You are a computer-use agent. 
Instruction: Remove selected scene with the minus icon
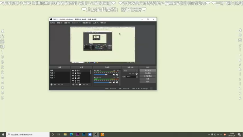tap(55, 85)
